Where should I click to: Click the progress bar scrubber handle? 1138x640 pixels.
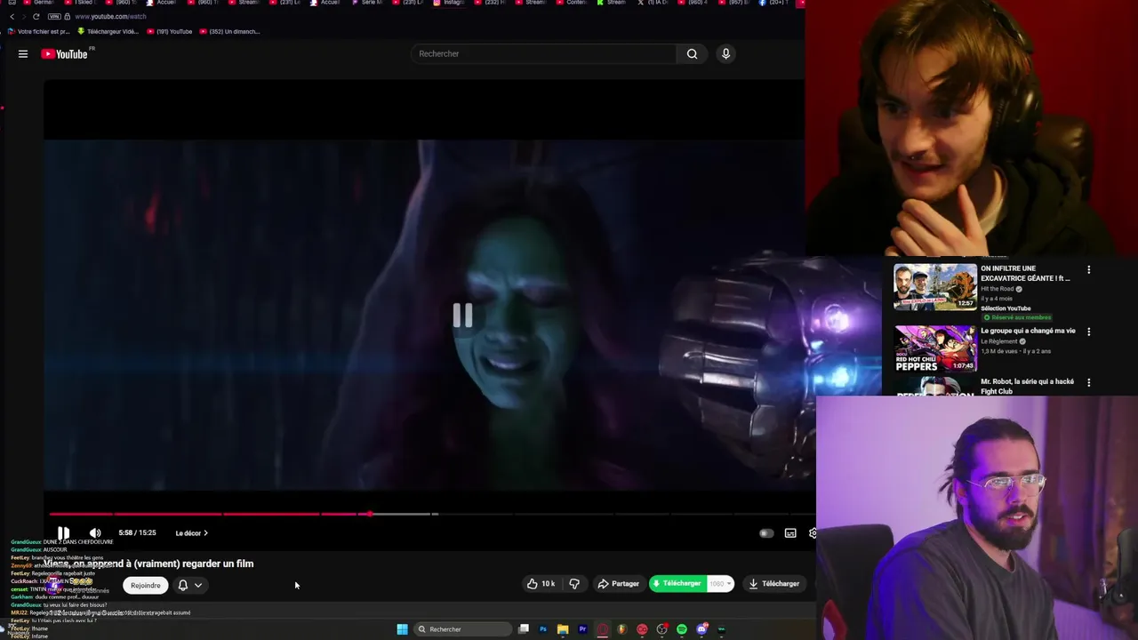(x=370, y=514)
